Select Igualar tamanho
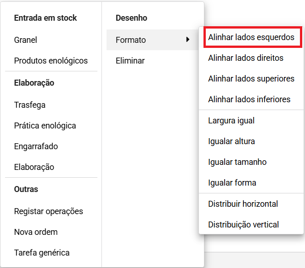The width and height of the screenshot is (305, 268). [x=251, y=162]
